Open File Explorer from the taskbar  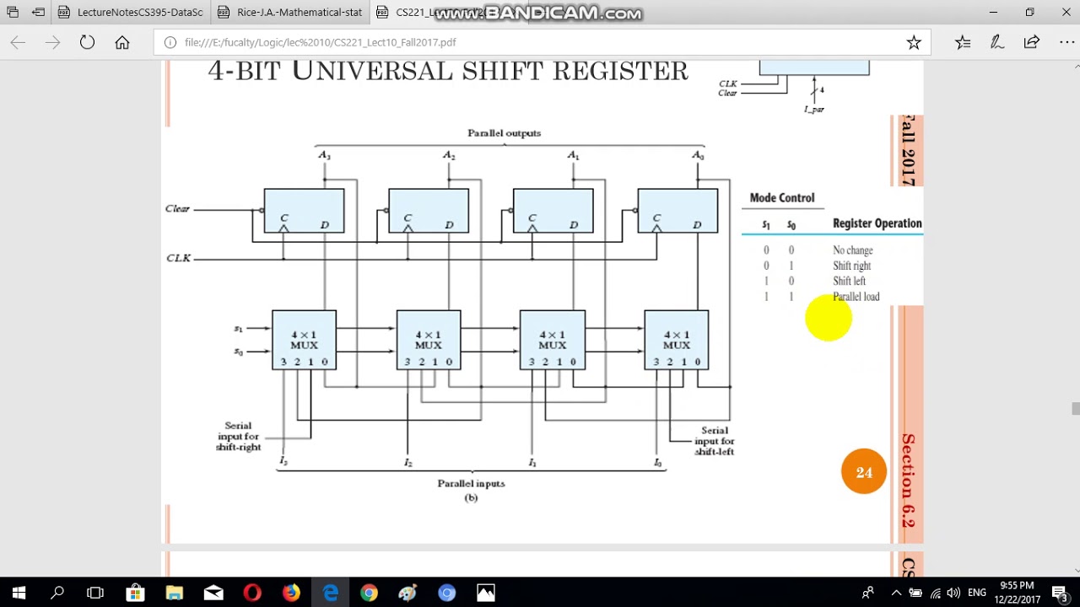[174, 593]
